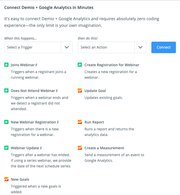Click the Google Analytics icon beside Run Report

pyautogui.click(x=80, y=122)
